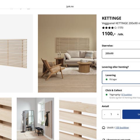Select the Click & Collect option

pyautogui.click(x=121, y=94)
